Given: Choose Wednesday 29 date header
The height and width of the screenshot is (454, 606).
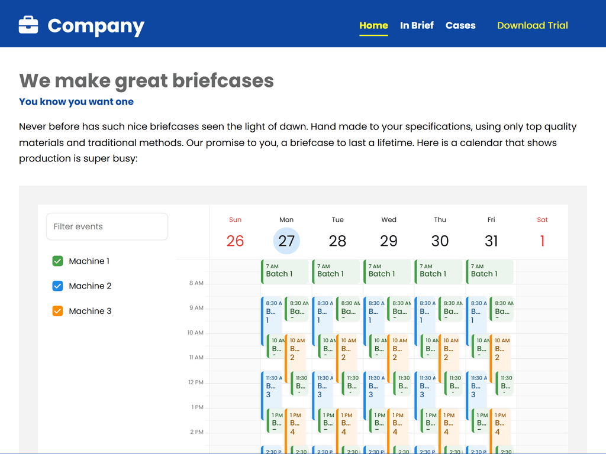Looking at the screenshot, I should pos(389,241).
